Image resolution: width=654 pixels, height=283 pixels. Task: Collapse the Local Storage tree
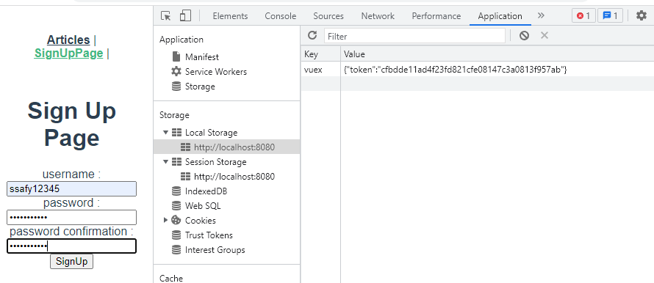(165, 133)
